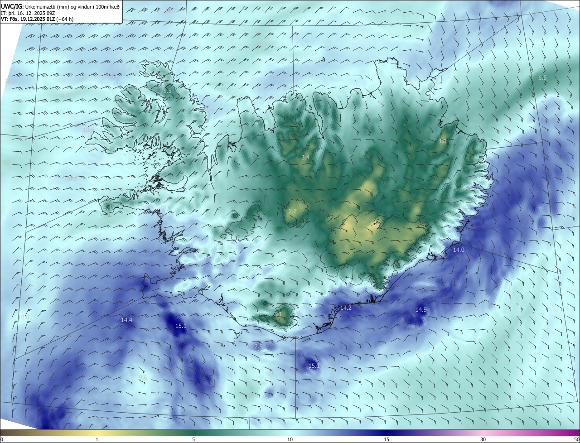Viewport: 580px width, 443px height.
Task: Click the 'UWC/IG:' label in the title box
Action: (x=12, y=7)
